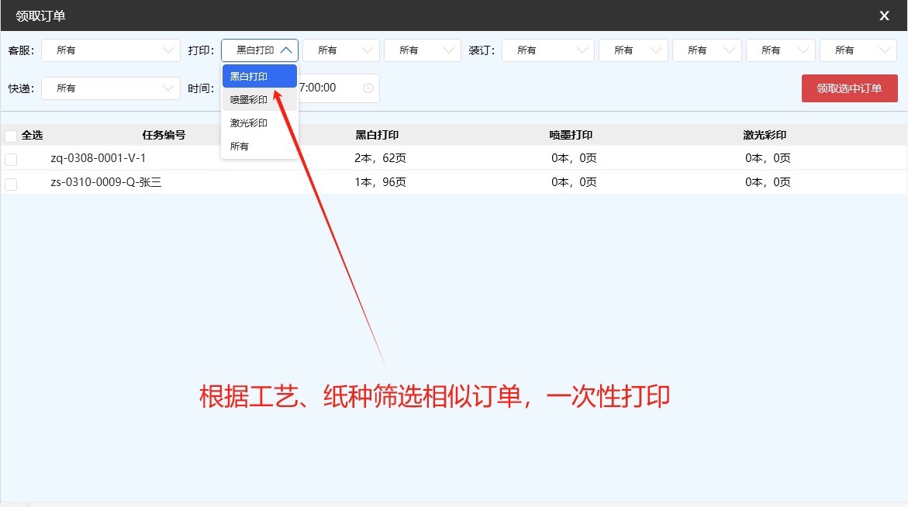Image resolution: width=908 pixels, height=507 pixels.
Task: Open the third 打印 filter dropdown
Action: pyautogui.click(x=422, y=50)
